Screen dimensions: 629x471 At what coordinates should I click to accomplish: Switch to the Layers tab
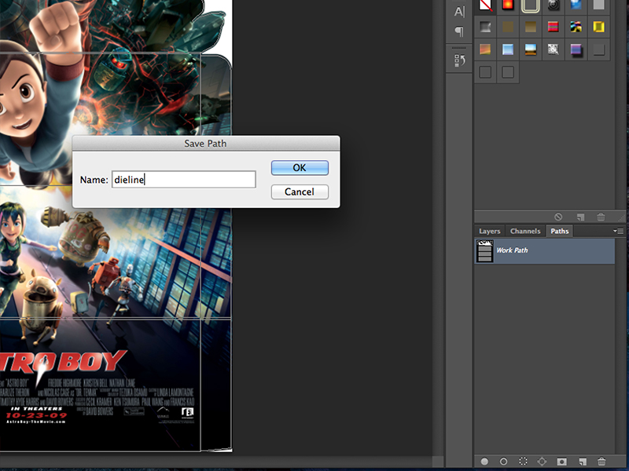[x=489, y=231]
